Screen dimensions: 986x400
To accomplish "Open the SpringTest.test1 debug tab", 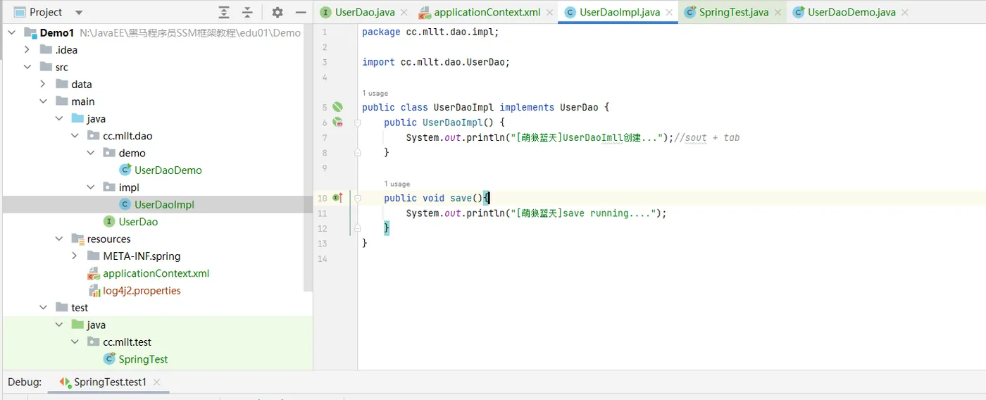I will coord(110,382).
